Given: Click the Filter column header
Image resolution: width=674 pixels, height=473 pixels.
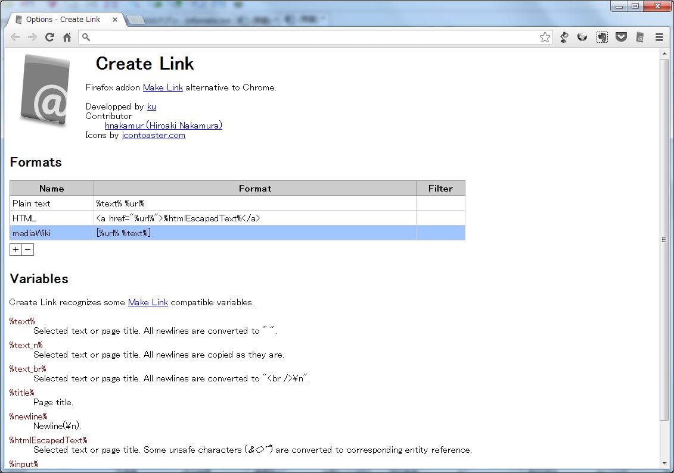Looking at the screenshot, I should tap(440, 189).
